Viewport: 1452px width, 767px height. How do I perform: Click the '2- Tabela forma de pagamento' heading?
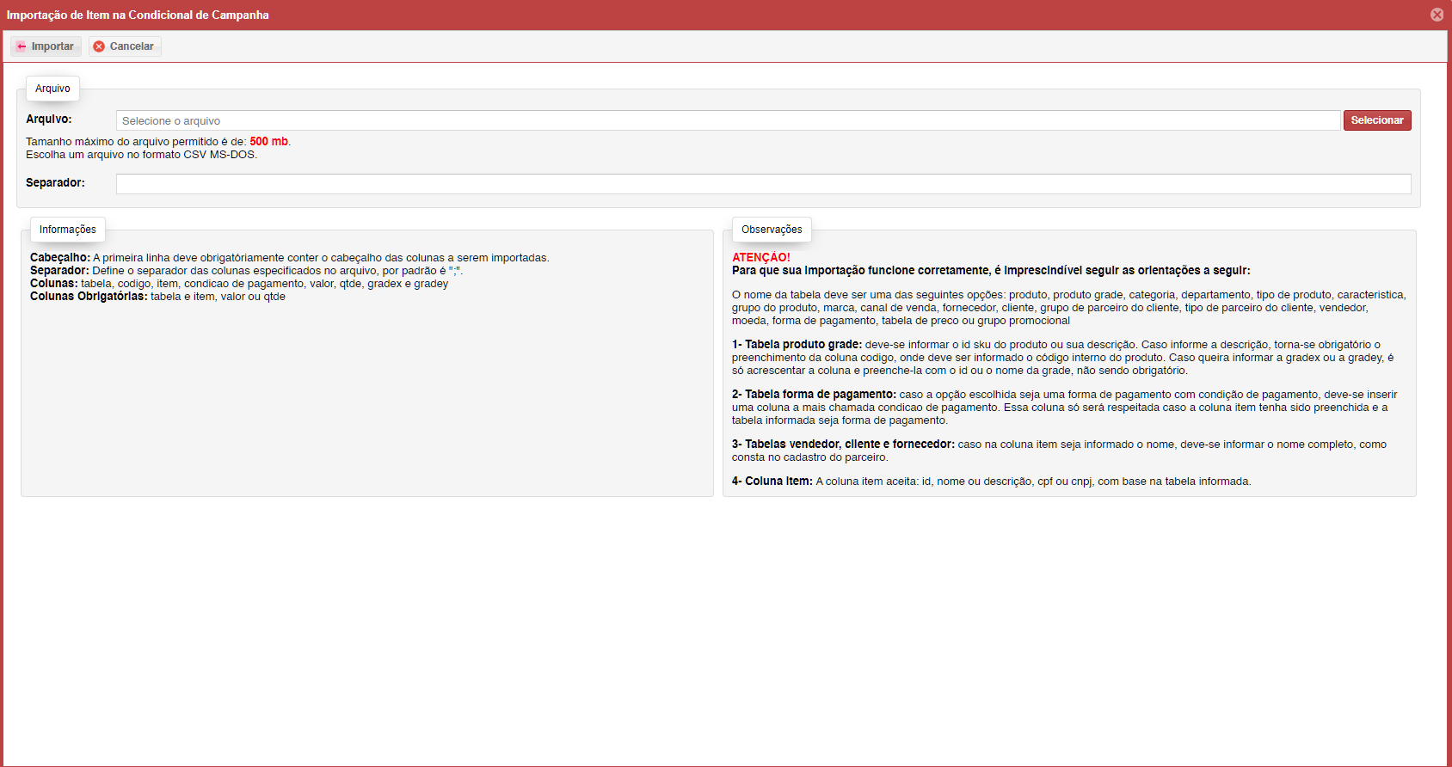click(814, 395)
